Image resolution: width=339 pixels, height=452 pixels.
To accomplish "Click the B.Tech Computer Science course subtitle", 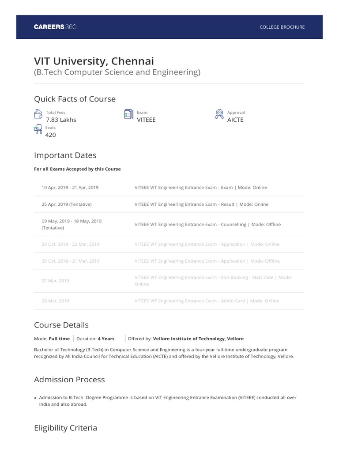I will coord(117,72).
